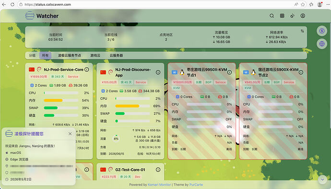Screen dimensions: 331x189
Task: Click the ¥945.00/月 price tag
Action: pyautogui.click(x=252, y=83)
